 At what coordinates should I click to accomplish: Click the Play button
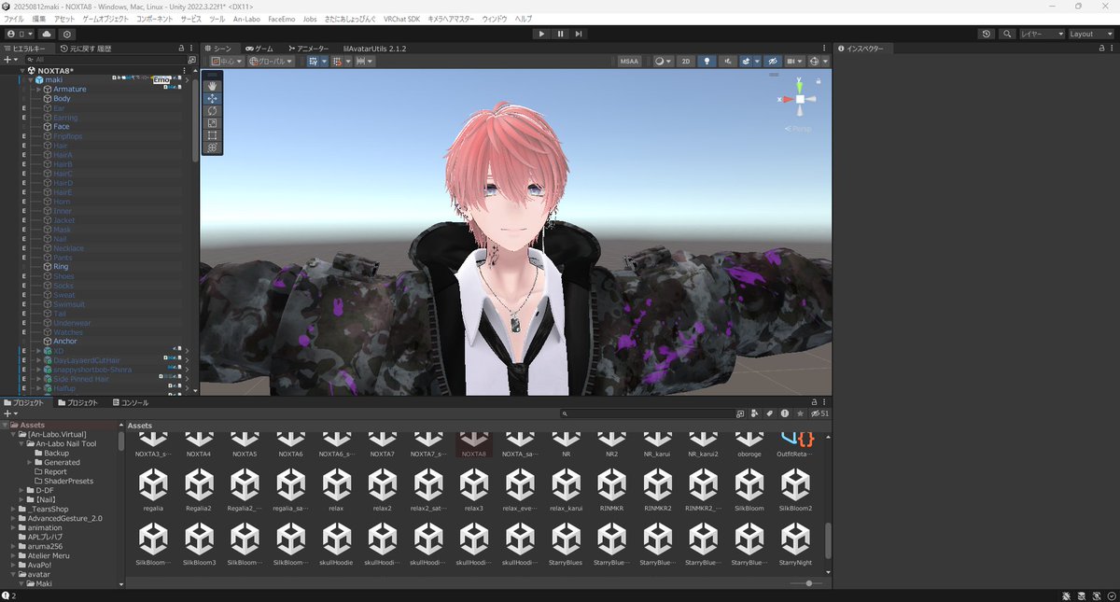coord(541,34)
